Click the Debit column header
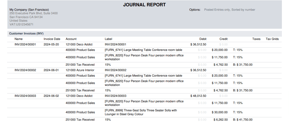Image resolution: width=289 pixels, height=122 pixels. click(x=203, y=39)
